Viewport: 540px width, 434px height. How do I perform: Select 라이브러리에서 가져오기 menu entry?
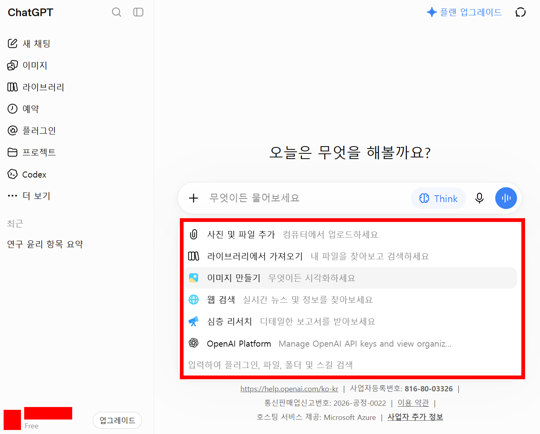(350, 256)
